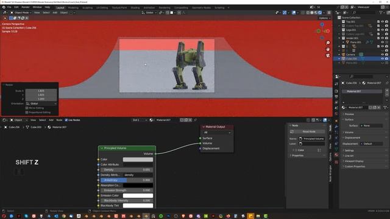This screenshot has width=390, height=219.
Task: Click the Blender logo menu icon
Action: (4, 7)
